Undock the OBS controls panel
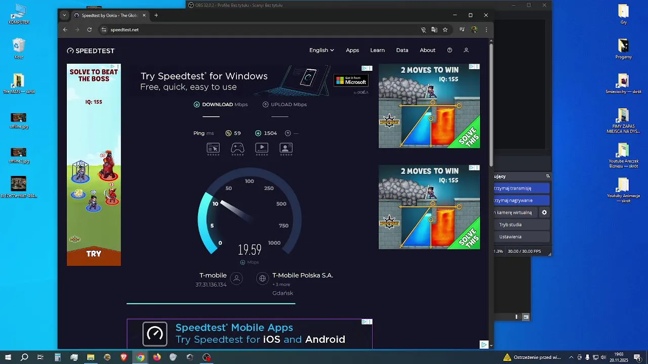The height and width of the screenshot is (364, 648). (x=547, y=176)
